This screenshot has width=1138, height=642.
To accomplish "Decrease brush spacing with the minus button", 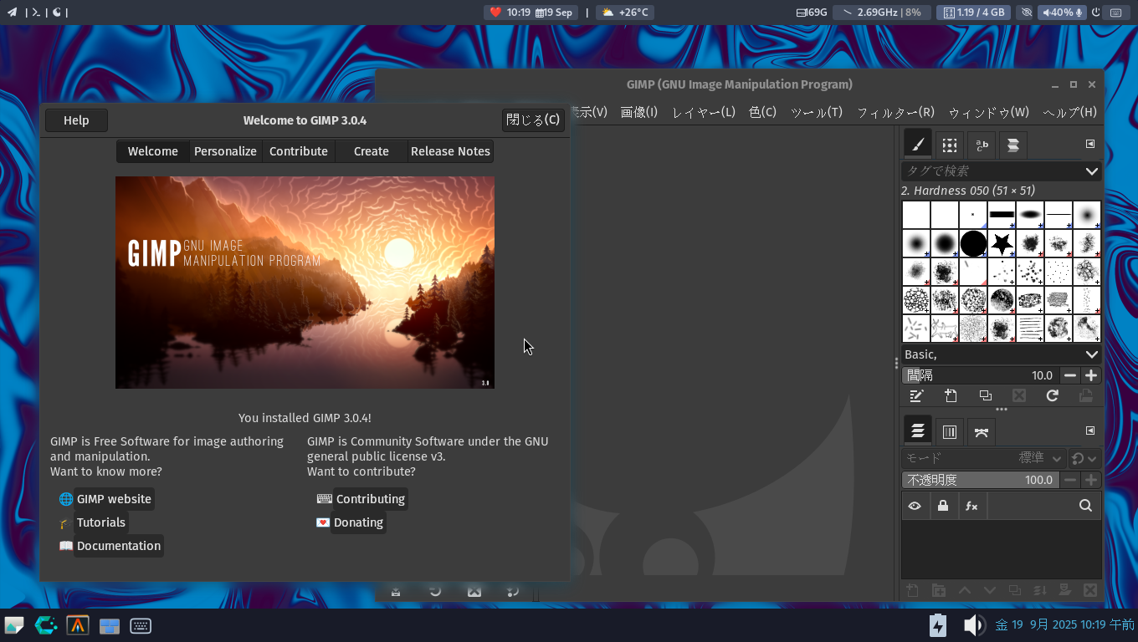I will coord(1069,375).
